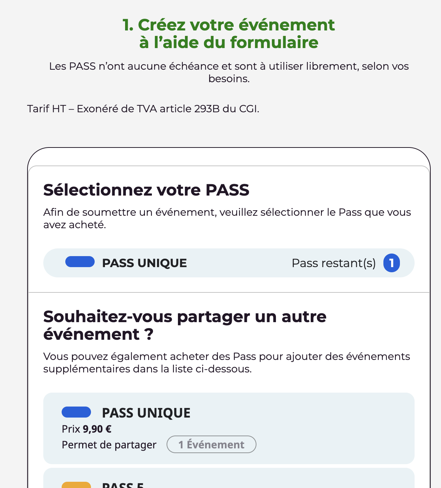Click the Tarif HT Exonéré de TVA text
Viewport: 441px width, 488px height.
pos(143,109)
